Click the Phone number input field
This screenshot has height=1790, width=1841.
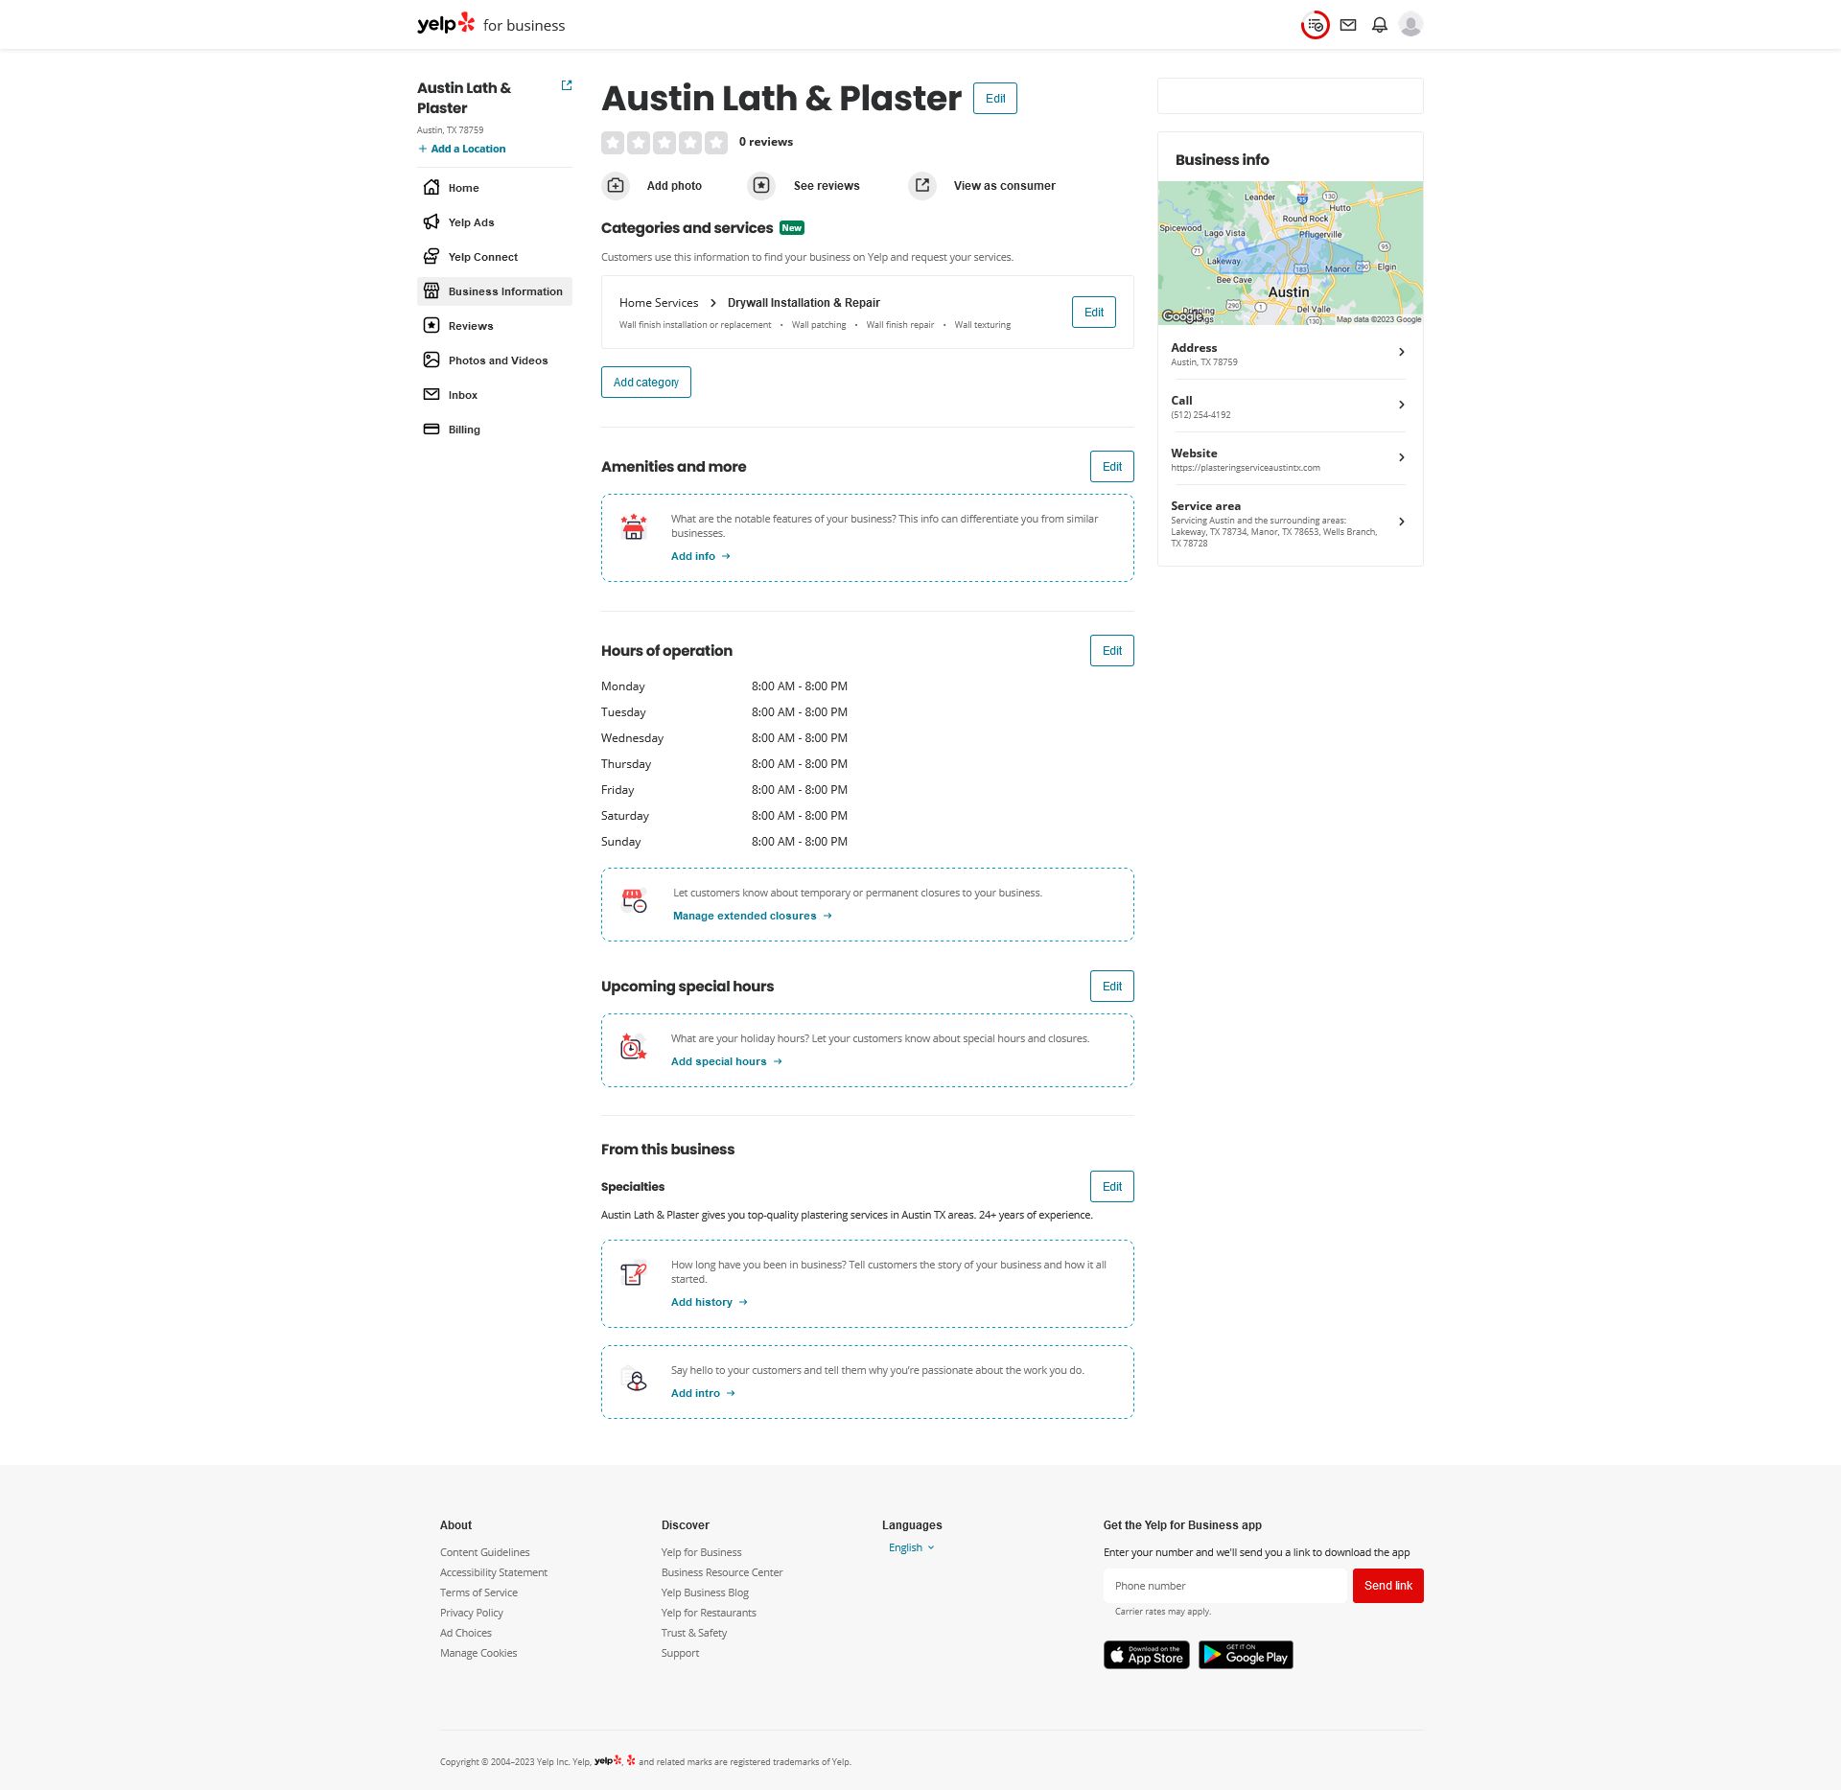pyautogui.click(x=1226, y=1586)
